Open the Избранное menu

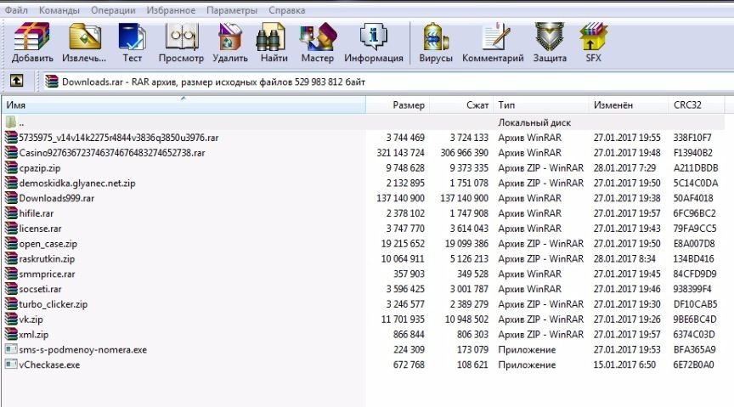[171, 10]
